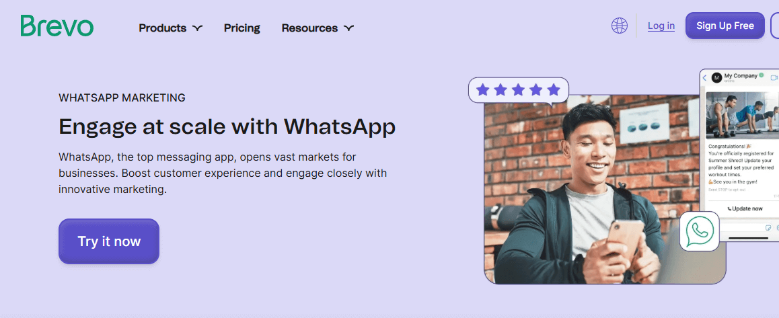Open the language globe icon
This screenshot has height=318, width=779.
point(620,26)
